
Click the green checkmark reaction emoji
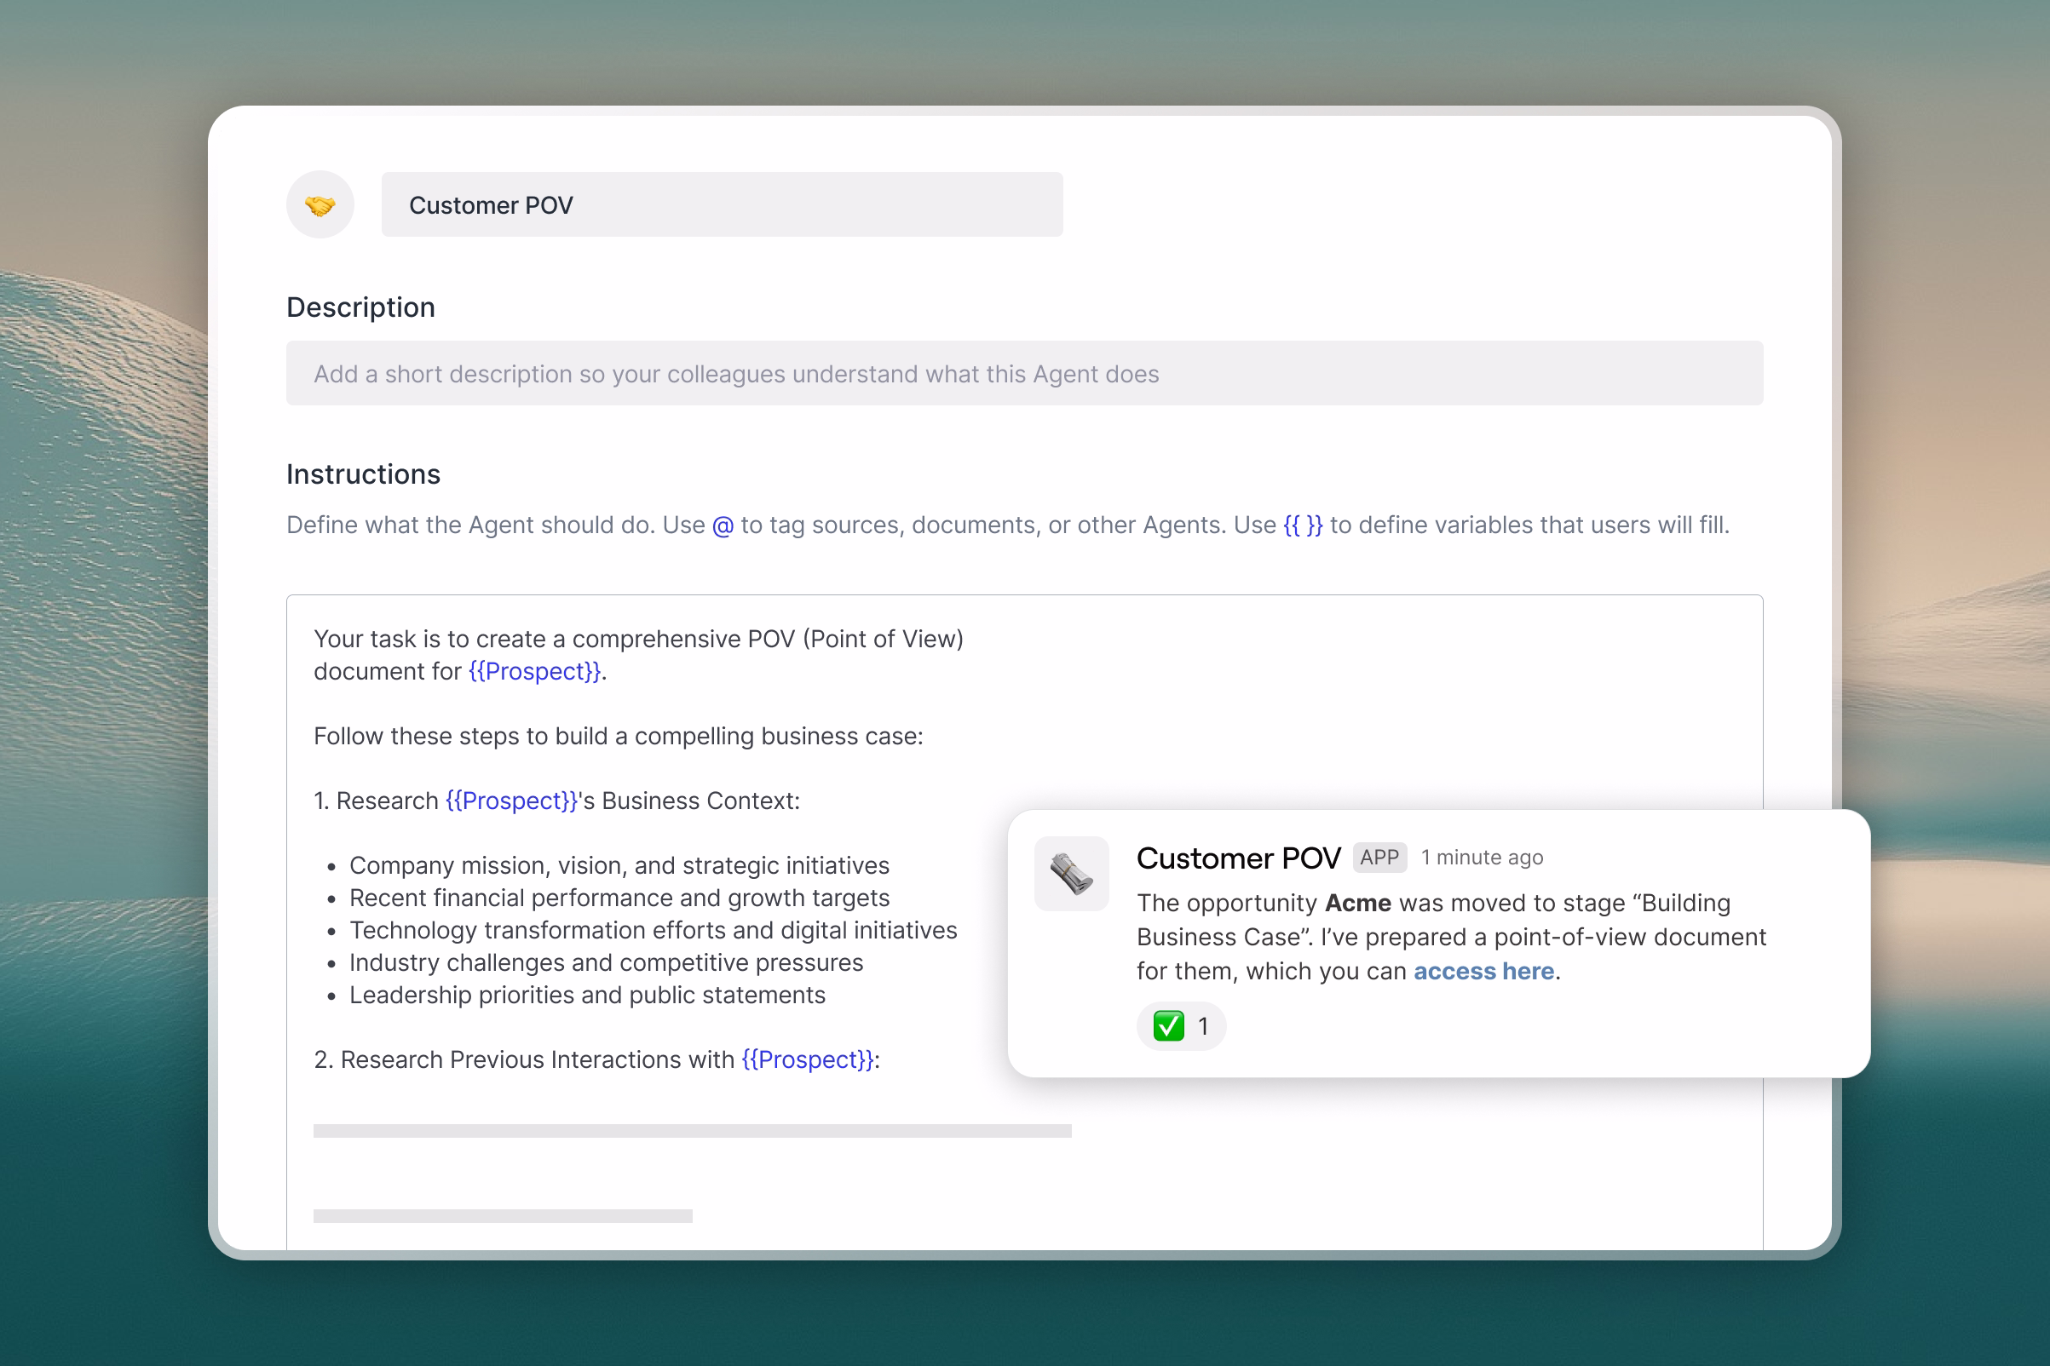1168,1026
